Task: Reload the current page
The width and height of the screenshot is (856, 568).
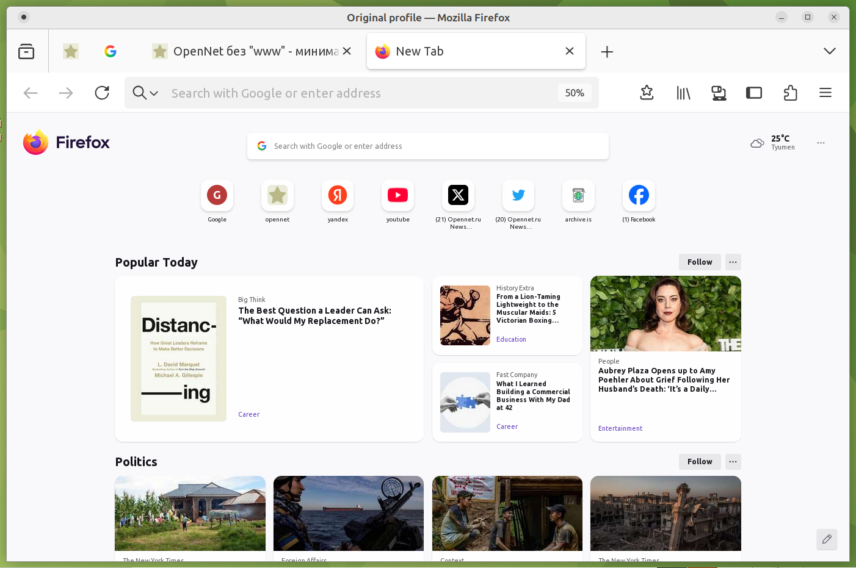Action: point(102,93)
